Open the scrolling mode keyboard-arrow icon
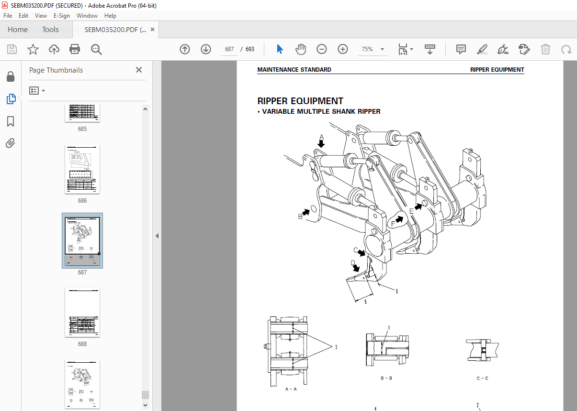 click(430, 49)
